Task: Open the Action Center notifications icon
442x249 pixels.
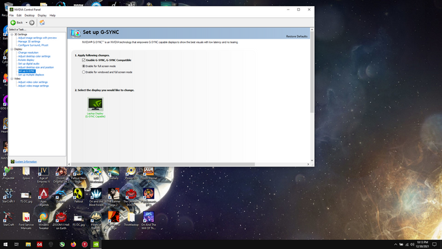Action: tap(434, 244)
